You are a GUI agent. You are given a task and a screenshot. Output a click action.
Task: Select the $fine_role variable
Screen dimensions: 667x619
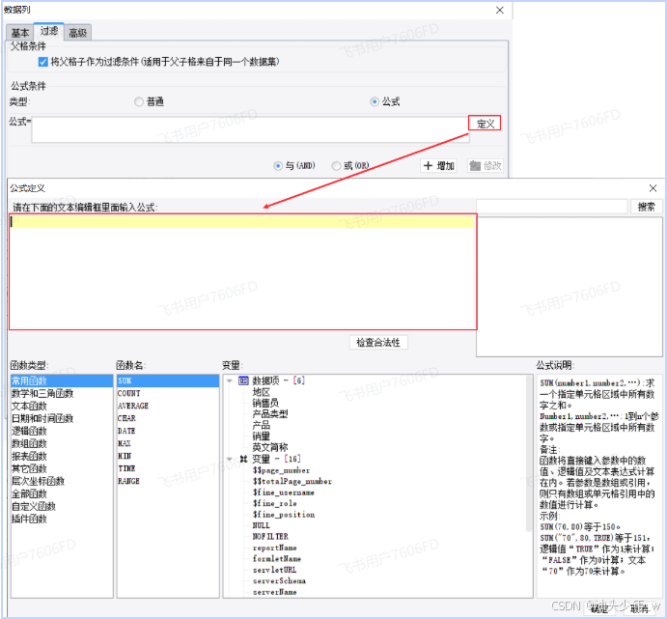pos(275,504)
